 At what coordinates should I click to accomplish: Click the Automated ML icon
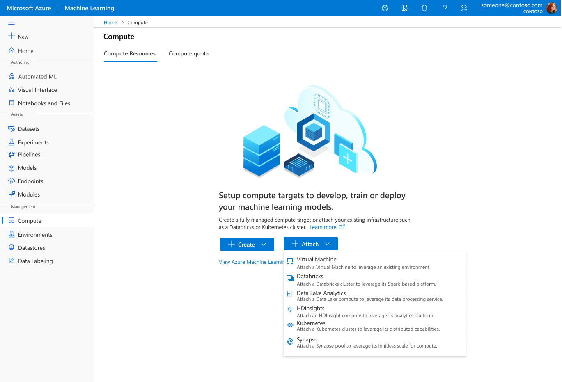pos(11,76)
